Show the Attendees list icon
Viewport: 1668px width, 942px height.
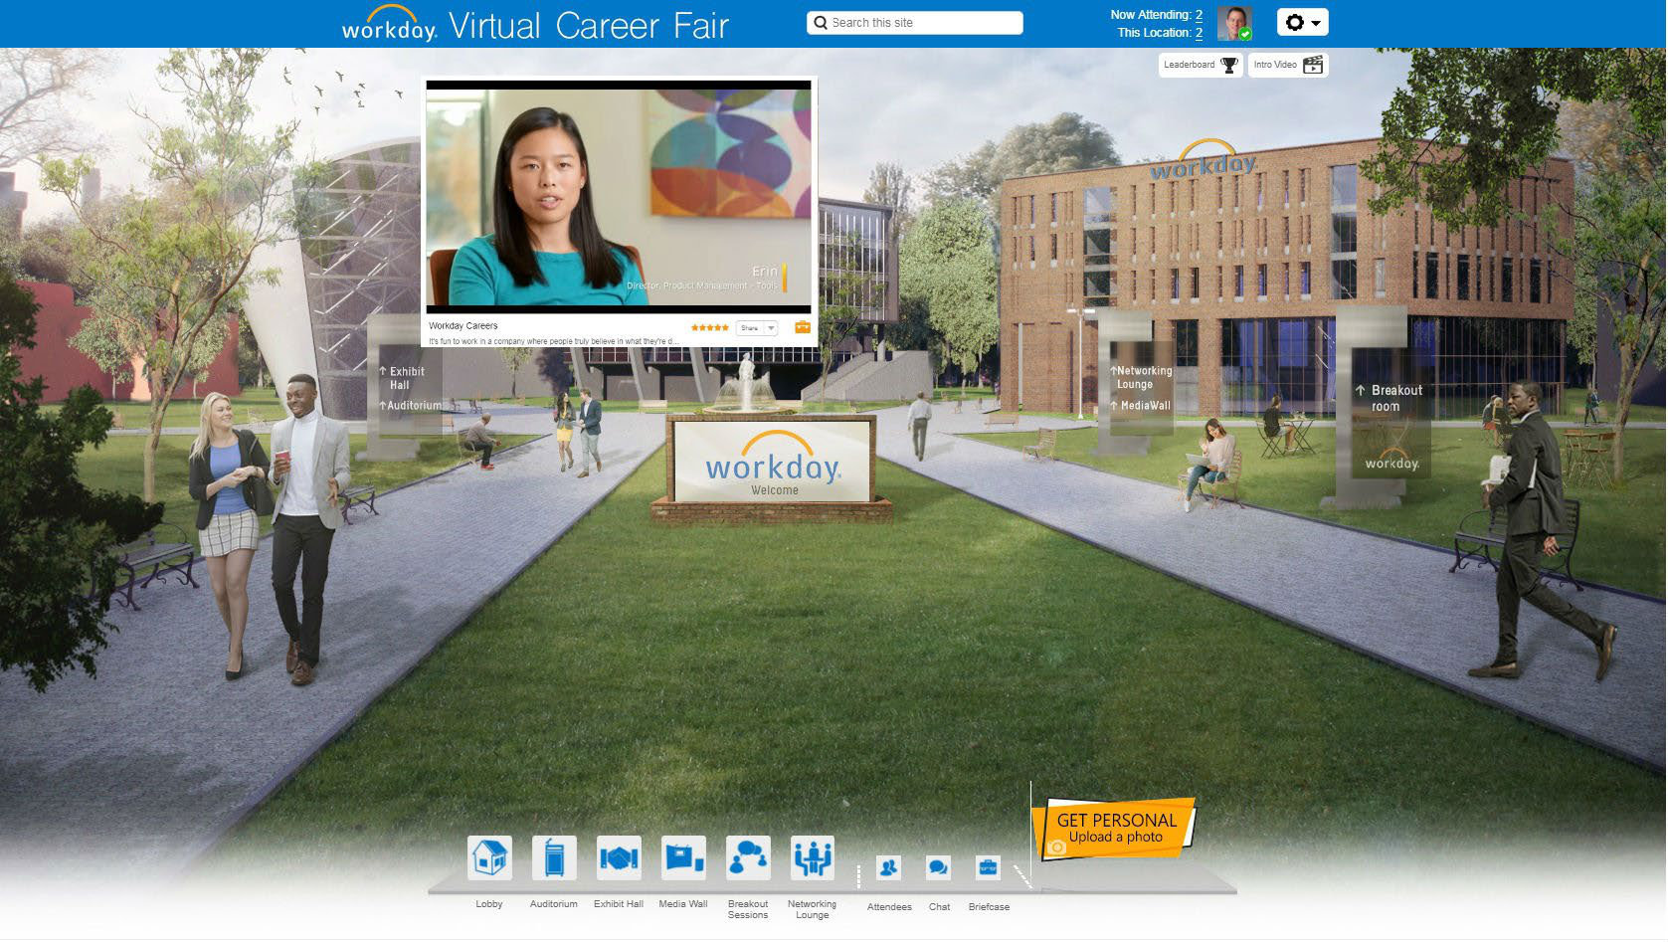coord(888,867)
